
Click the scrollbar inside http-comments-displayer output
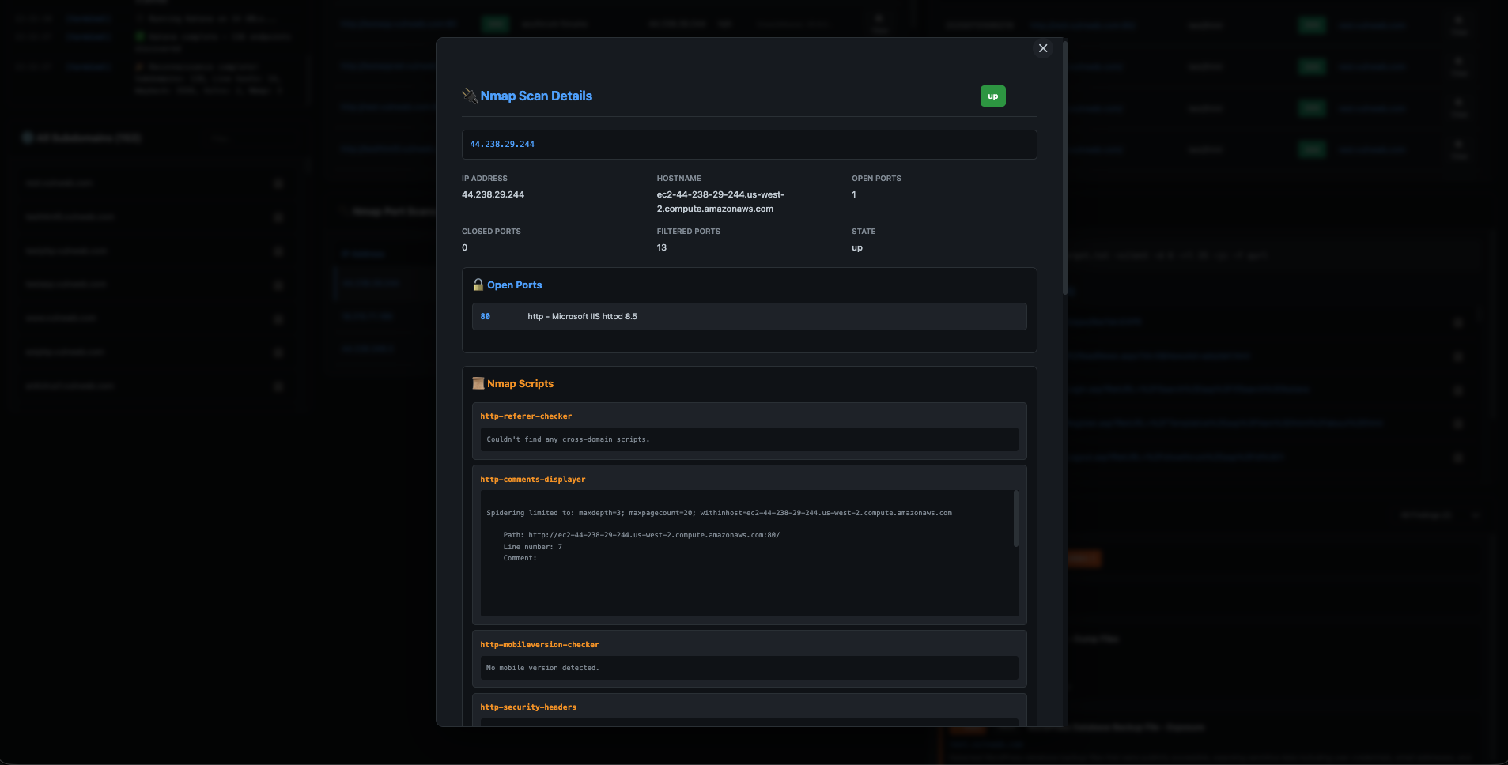[x=1015, y=518]
